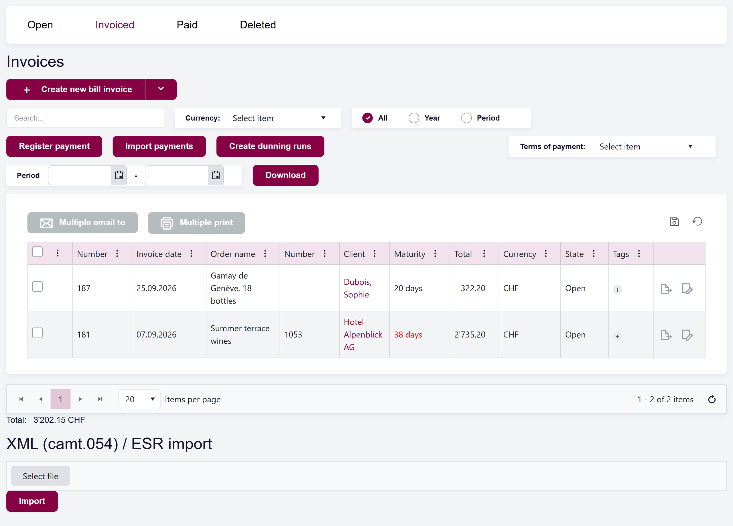733x526 pixels.
Task: Click Create dunning runs button
Action: pos(270,146)
